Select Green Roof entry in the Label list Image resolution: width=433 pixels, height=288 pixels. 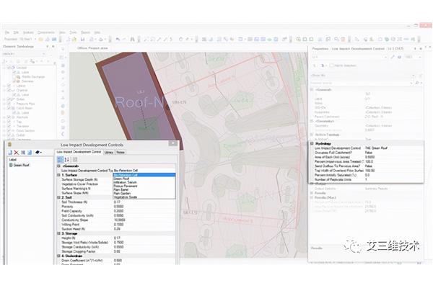[21, 165]
